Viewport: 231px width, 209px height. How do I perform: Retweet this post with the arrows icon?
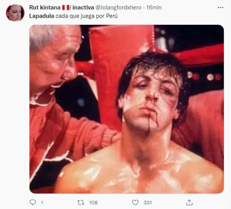click(81, 203)
